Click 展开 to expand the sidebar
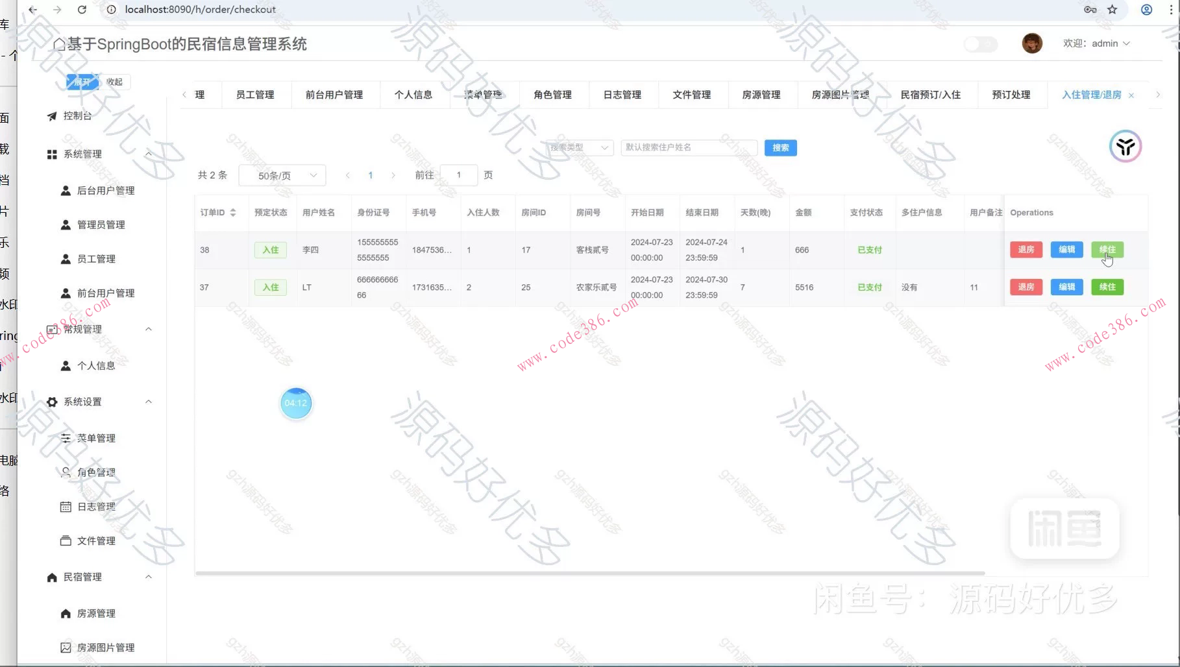Image resolution: width=1180 pixels, height=667 pixels. click(82, 82)
